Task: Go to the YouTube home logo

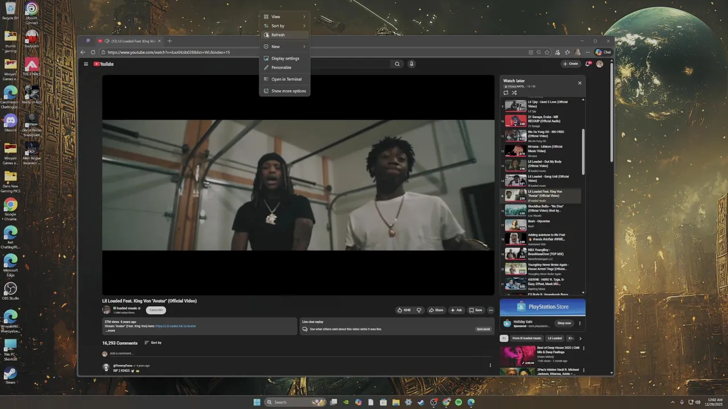Action: point(104,64)
